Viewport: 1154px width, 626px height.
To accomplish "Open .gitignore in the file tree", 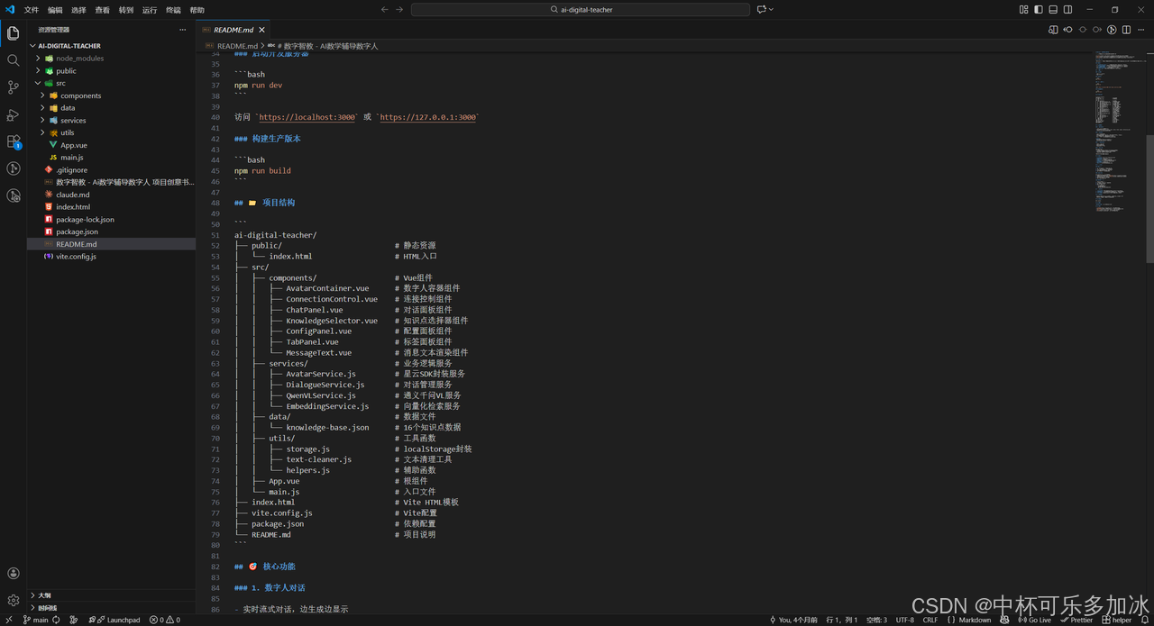I will [111, 169].
